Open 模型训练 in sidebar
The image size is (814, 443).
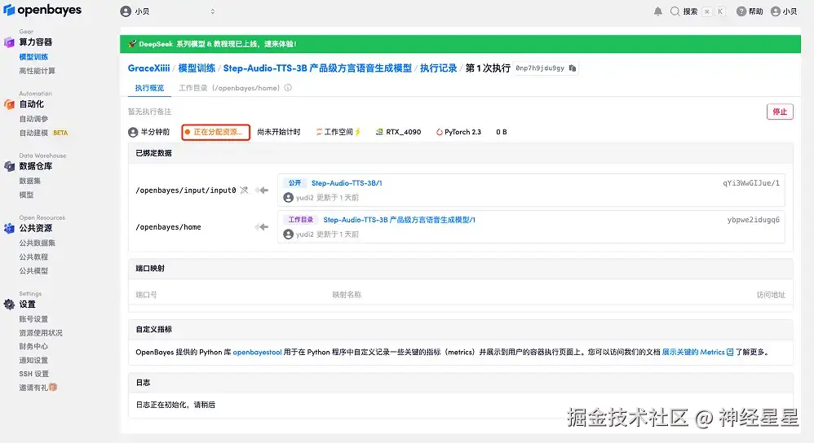pyautogui.click(x=33, y=57)
